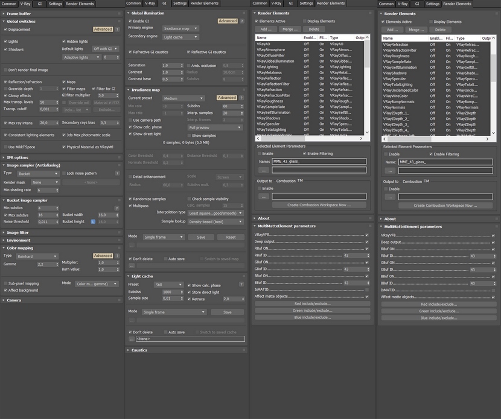Expand the Caustics rollout

tap(139, 350)
